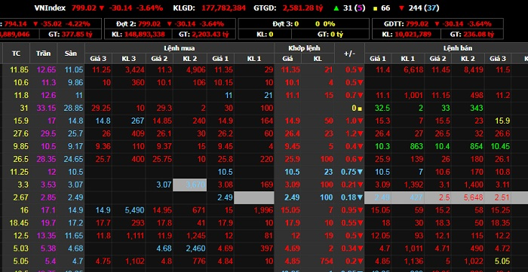Select sell volume cell 1,392
The image size is (528, 272).
413,185
